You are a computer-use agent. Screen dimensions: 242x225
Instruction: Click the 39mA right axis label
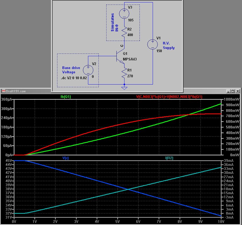tap(229, 161)
